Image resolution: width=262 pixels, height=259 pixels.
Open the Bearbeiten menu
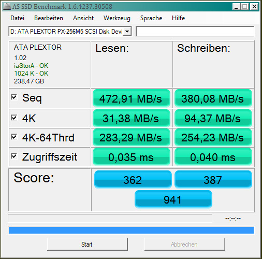tap(49, 18)
